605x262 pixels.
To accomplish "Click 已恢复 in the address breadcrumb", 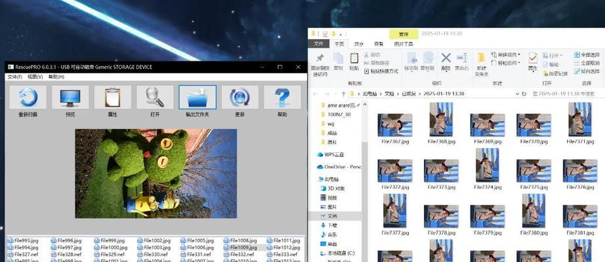I will pos(408,94).
